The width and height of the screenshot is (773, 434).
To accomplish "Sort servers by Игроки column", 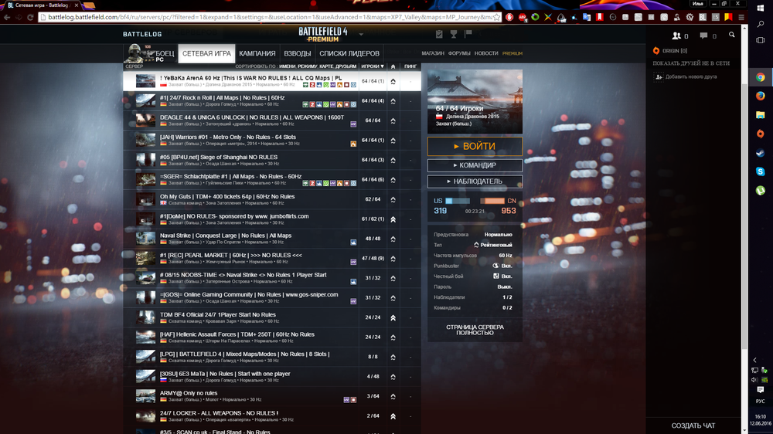I will (x=373, y=66).
